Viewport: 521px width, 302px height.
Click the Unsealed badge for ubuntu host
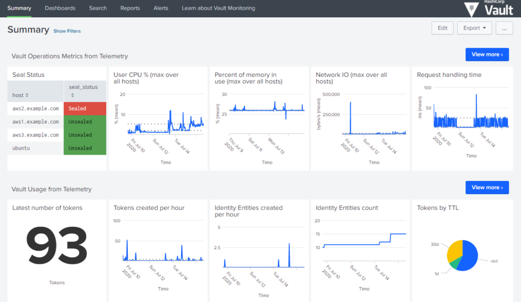point(84,148)
